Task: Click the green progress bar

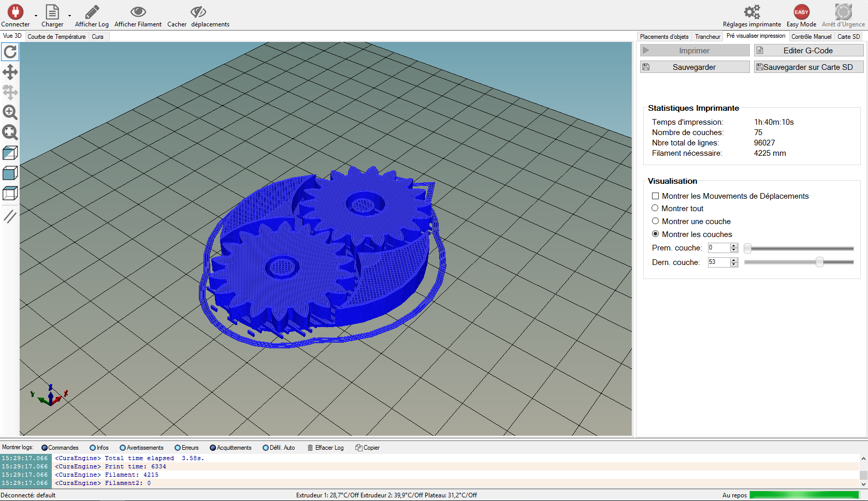Action: pyautogui.click(x=804, y=495)
